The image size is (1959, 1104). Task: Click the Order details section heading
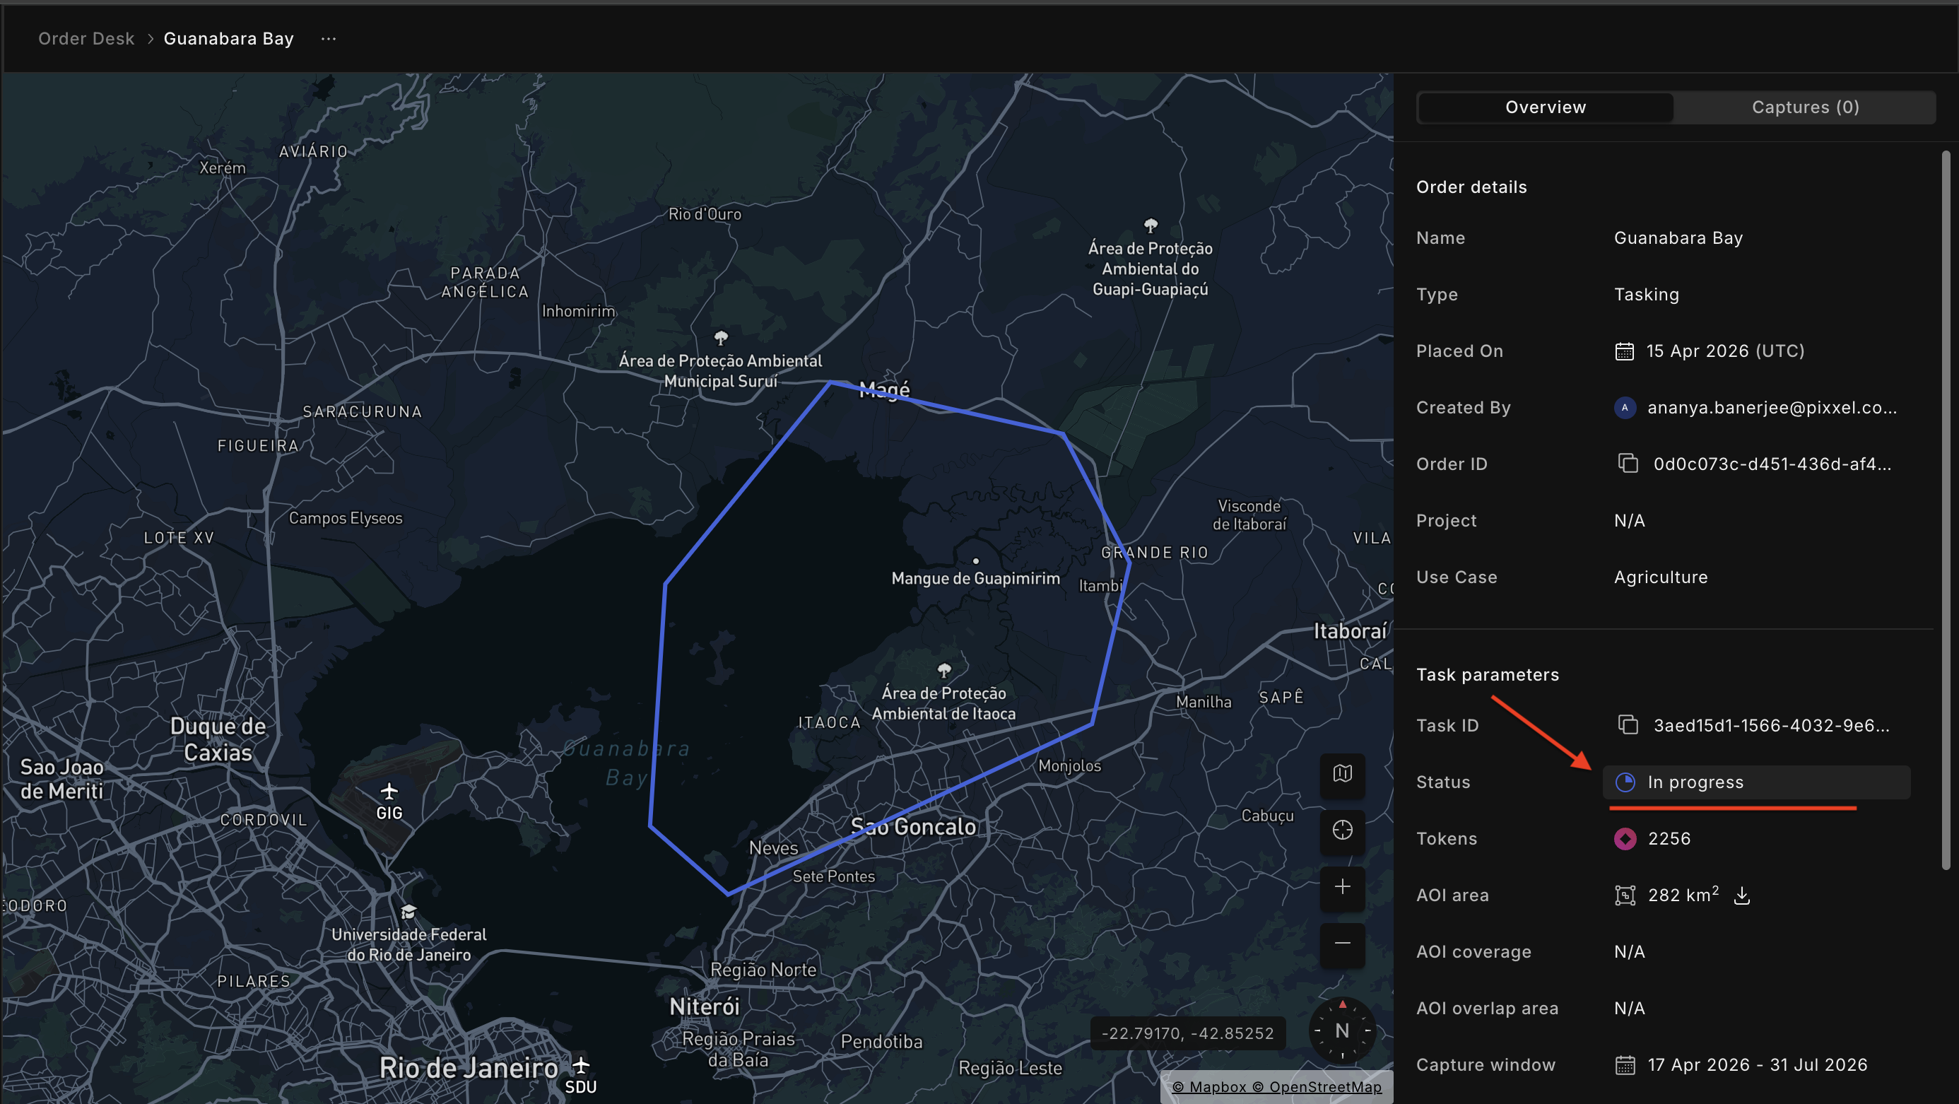point(1471,187)
